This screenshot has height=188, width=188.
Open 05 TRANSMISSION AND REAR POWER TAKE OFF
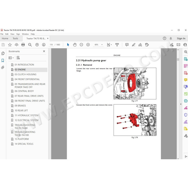[30, 86]
